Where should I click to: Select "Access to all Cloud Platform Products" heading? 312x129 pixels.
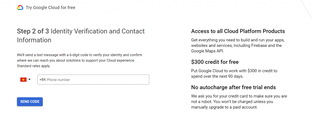click(x=238, y=31)
